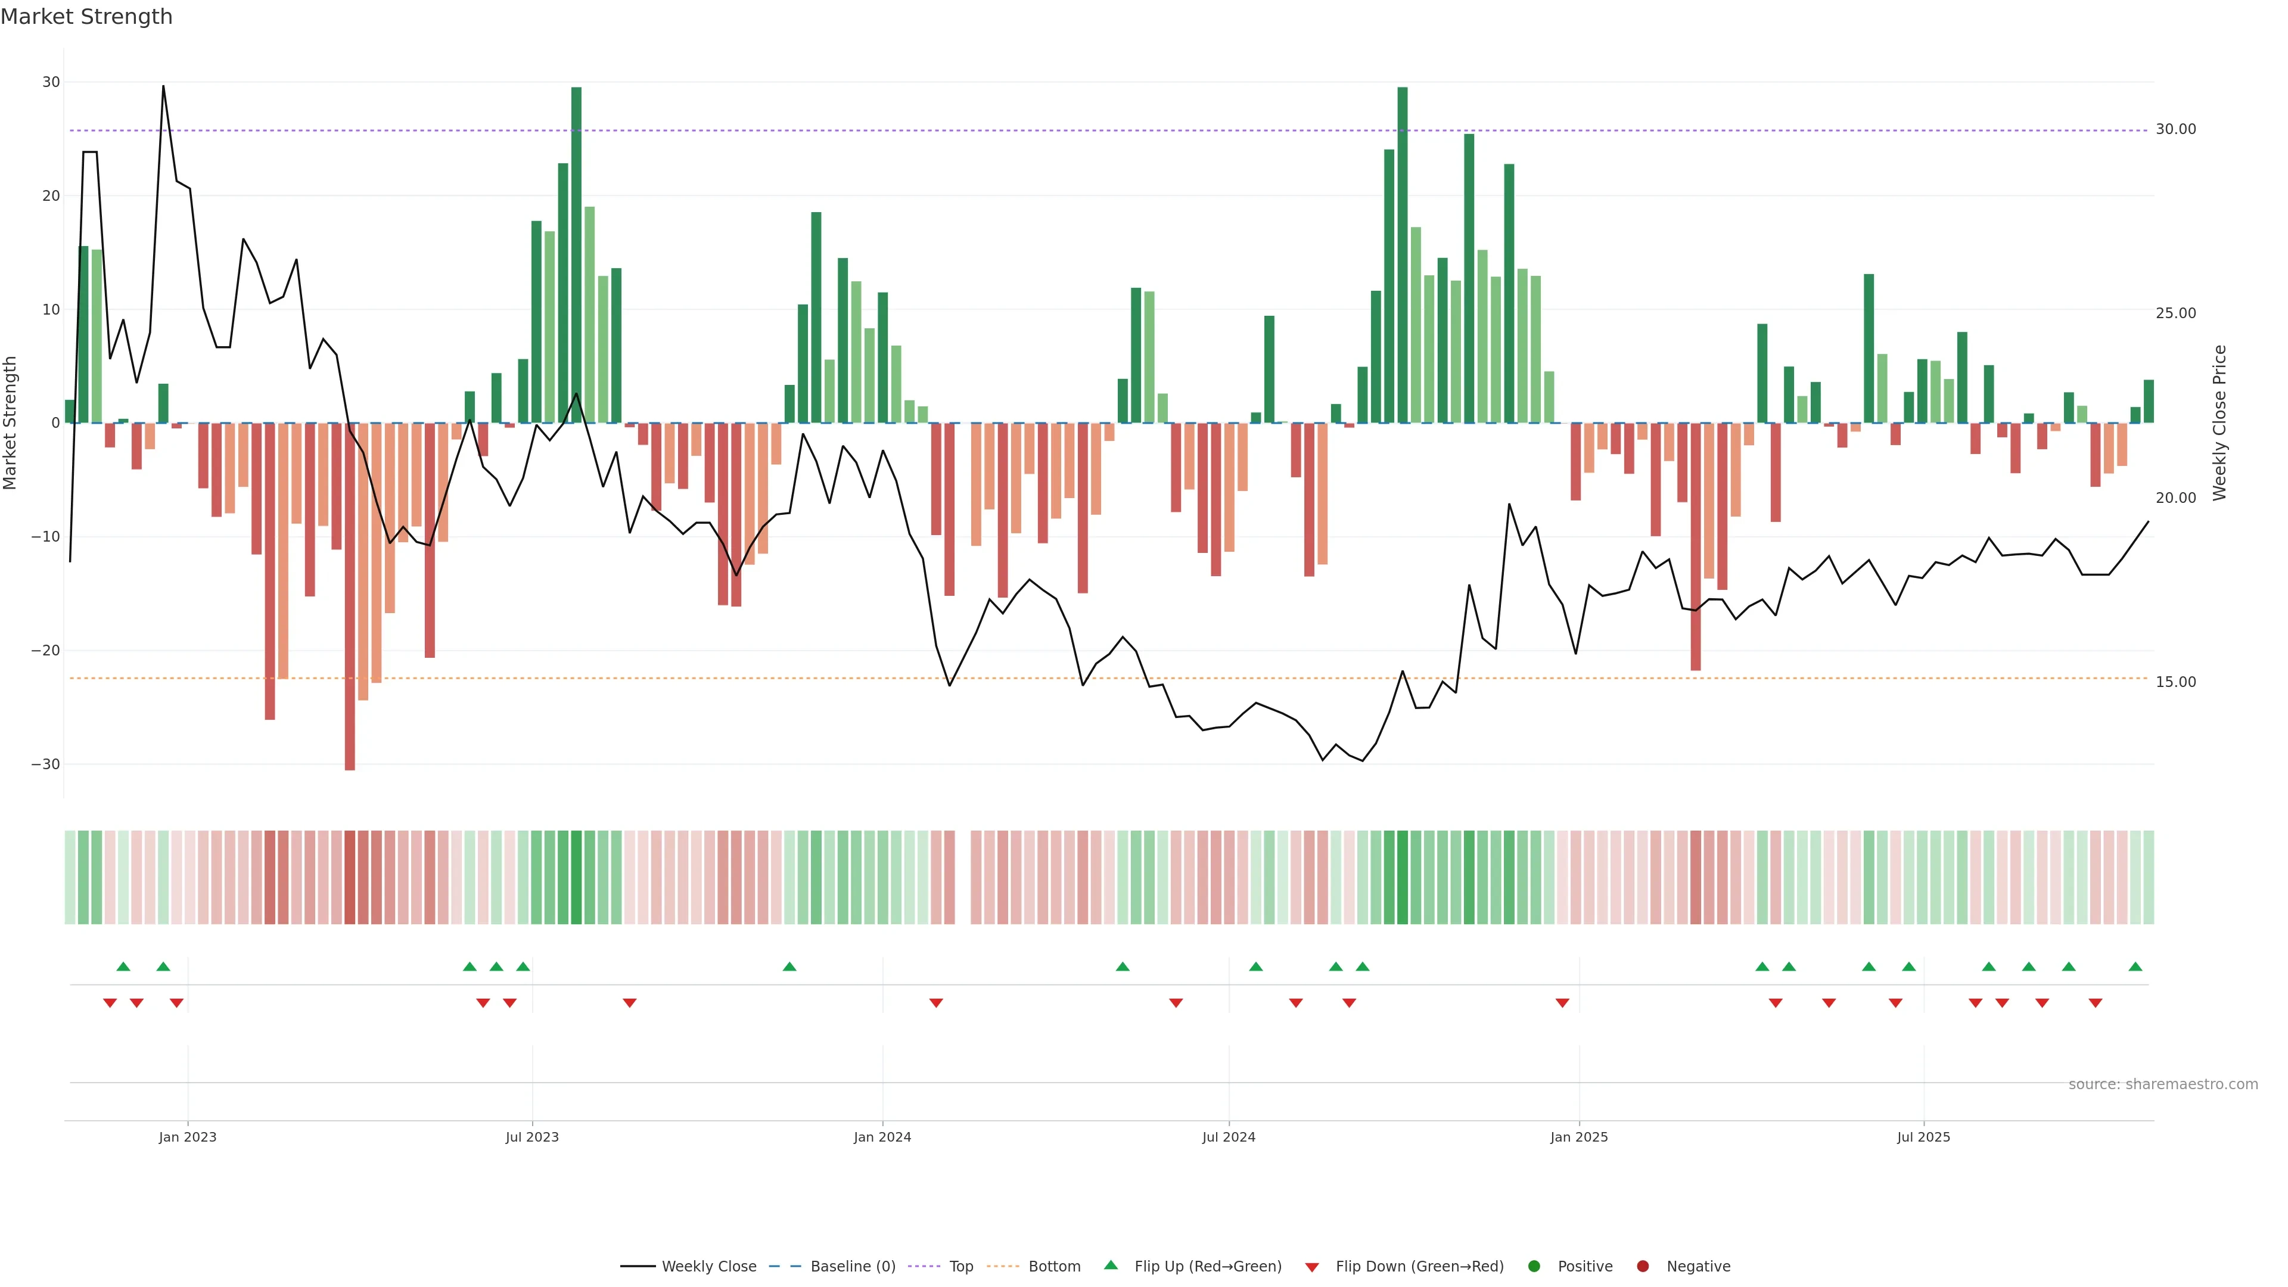Click the dark red Negative legend dot
This screenshot has width=2288, height=1287.
click(x=1642, y=1267)
